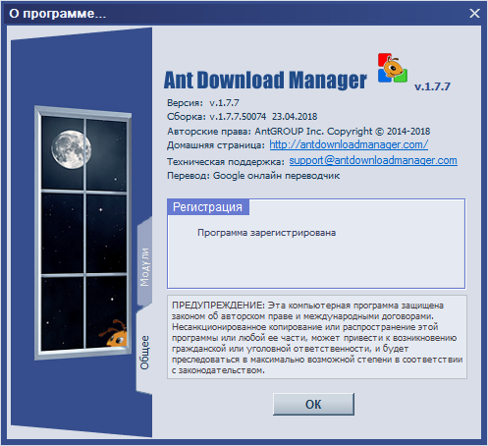Click the 'Домашняя страница:' label

(x=216, y=145)
